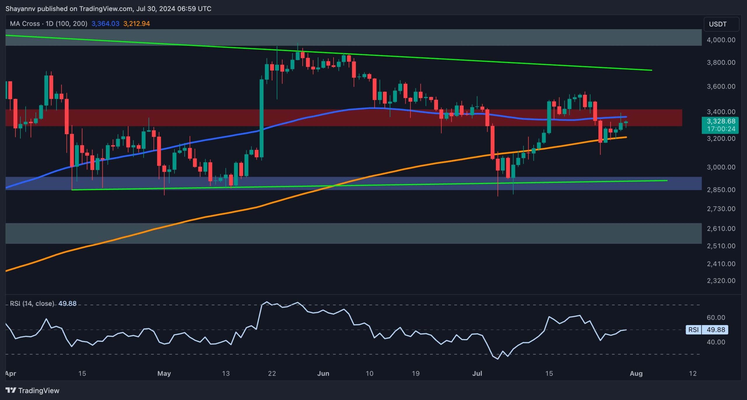Click the Shayannv published header text
Image resolution: width=747 pixels, height=400 pixels.
108,9
